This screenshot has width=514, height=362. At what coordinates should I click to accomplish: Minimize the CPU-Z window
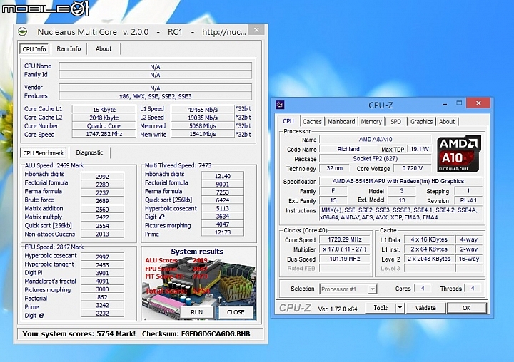tap(445, 104)
